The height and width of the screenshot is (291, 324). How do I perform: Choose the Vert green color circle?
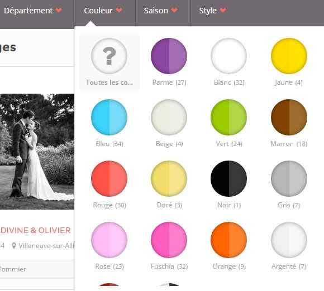coord(228,117)
